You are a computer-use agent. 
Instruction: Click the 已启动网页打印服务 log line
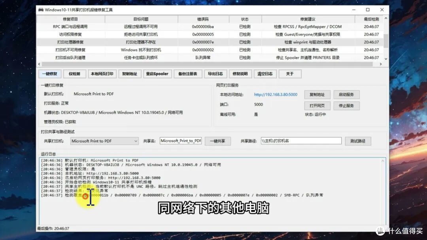tap(101, 178)
